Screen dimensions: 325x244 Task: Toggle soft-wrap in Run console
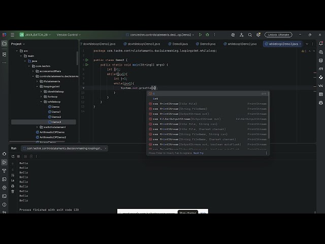(x=13, y=175)
